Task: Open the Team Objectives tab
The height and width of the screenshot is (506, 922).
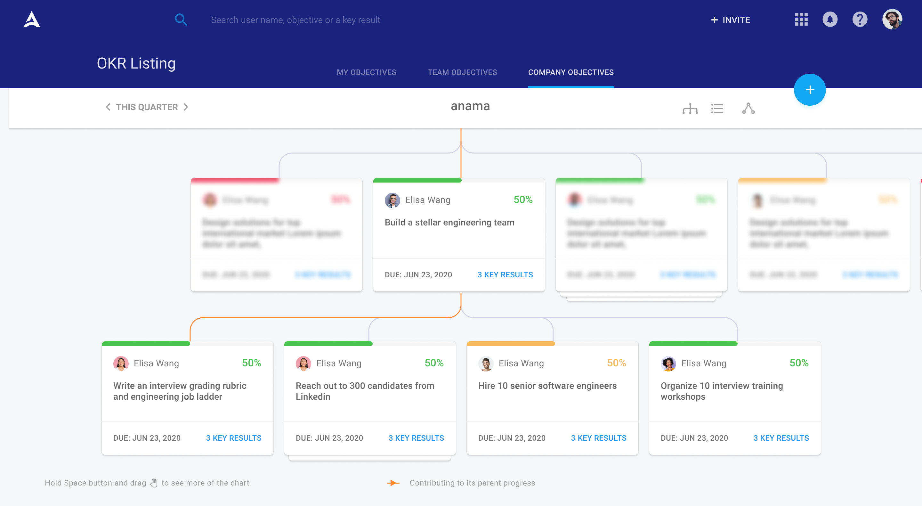Action: tap(462, 72)
